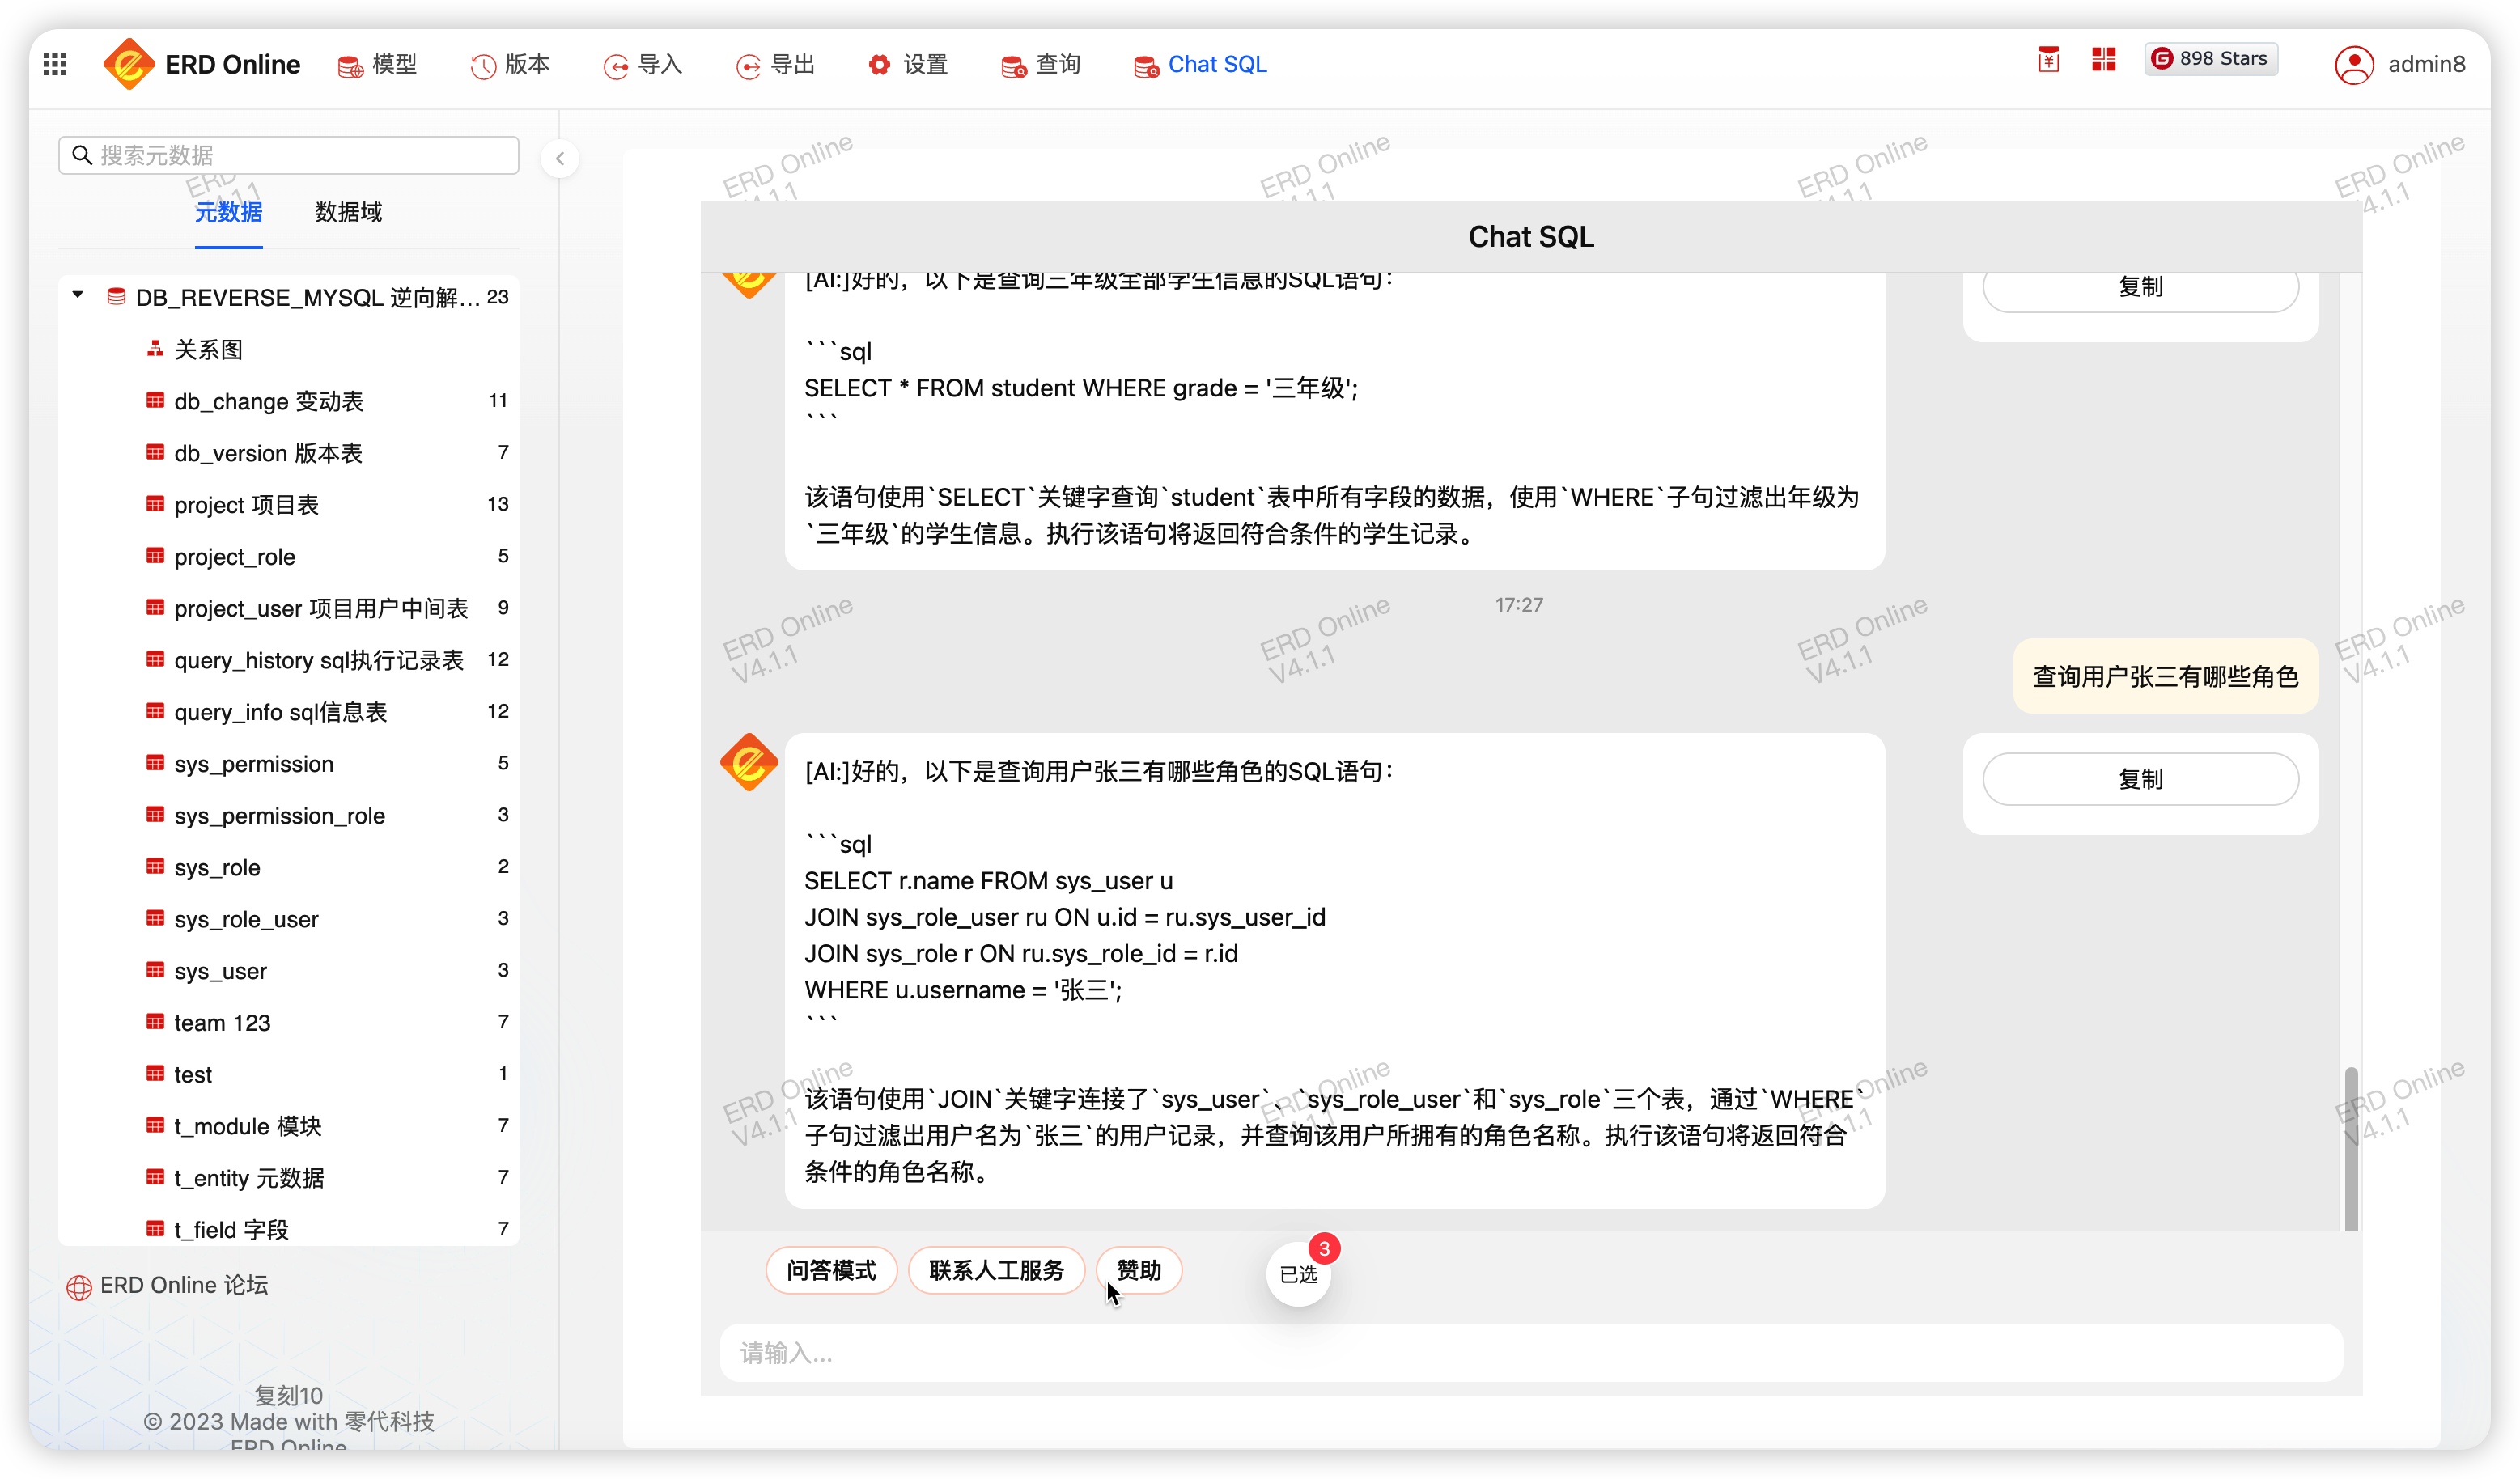
Task: Switch to the 数据域 tab
Action: click(348, 212)
